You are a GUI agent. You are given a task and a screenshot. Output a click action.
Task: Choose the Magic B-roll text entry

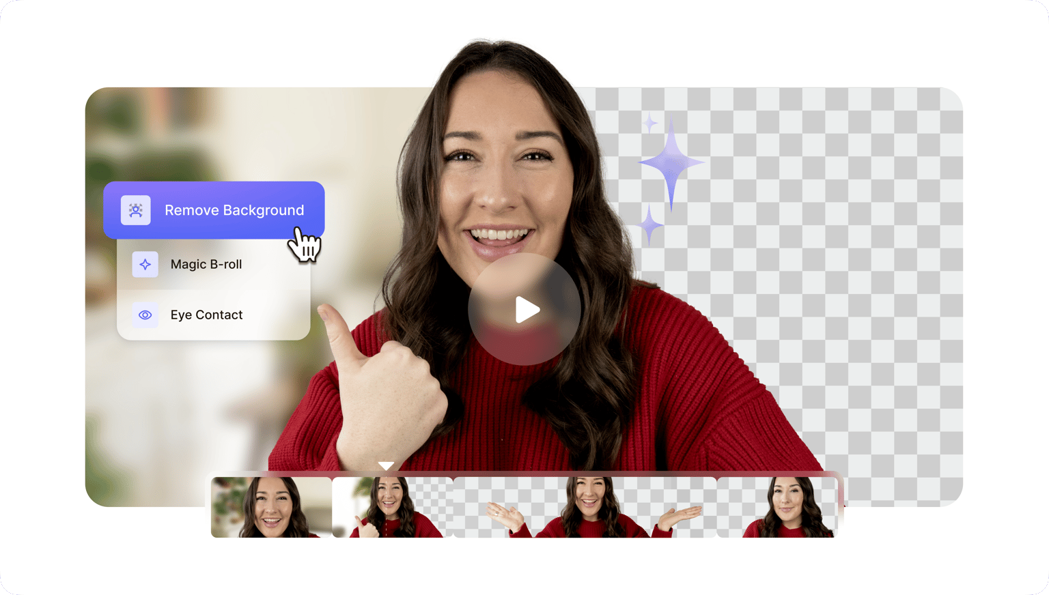[x=206, y=264]
